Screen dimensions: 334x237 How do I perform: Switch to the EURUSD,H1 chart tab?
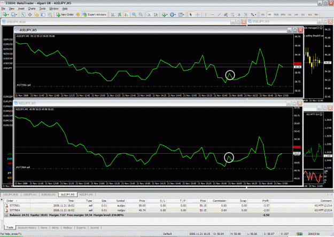[48, 195]
